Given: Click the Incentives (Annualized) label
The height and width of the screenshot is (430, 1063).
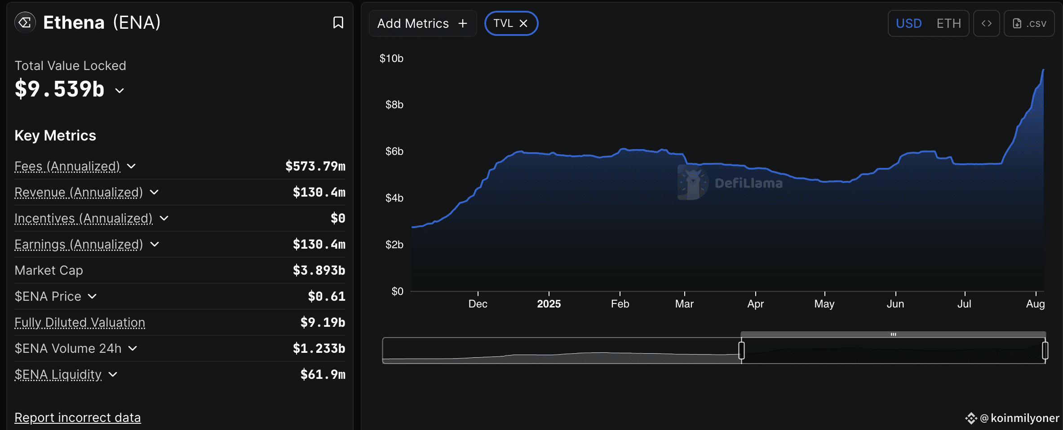Looking at the screenshot, I should click(84, 219).
